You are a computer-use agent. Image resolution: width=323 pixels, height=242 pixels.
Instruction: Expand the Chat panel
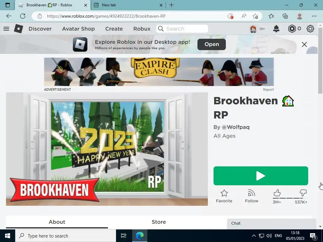(272, 223)
